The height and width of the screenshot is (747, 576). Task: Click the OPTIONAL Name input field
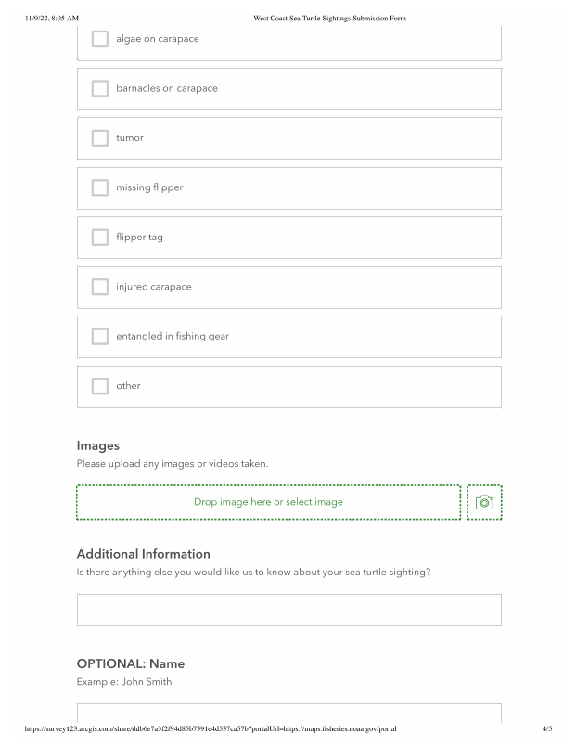tap(288, 713)
